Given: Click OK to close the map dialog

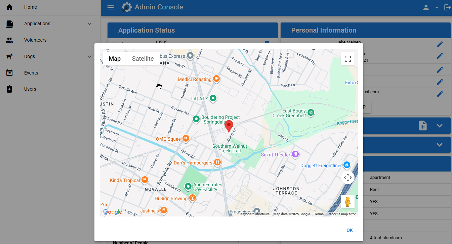Looking at the screenshot, I should coord(350,230).
